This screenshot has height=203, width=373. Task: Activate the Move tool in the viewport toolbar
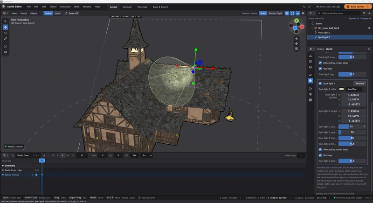pyautogui.click(x=5, y=27)
